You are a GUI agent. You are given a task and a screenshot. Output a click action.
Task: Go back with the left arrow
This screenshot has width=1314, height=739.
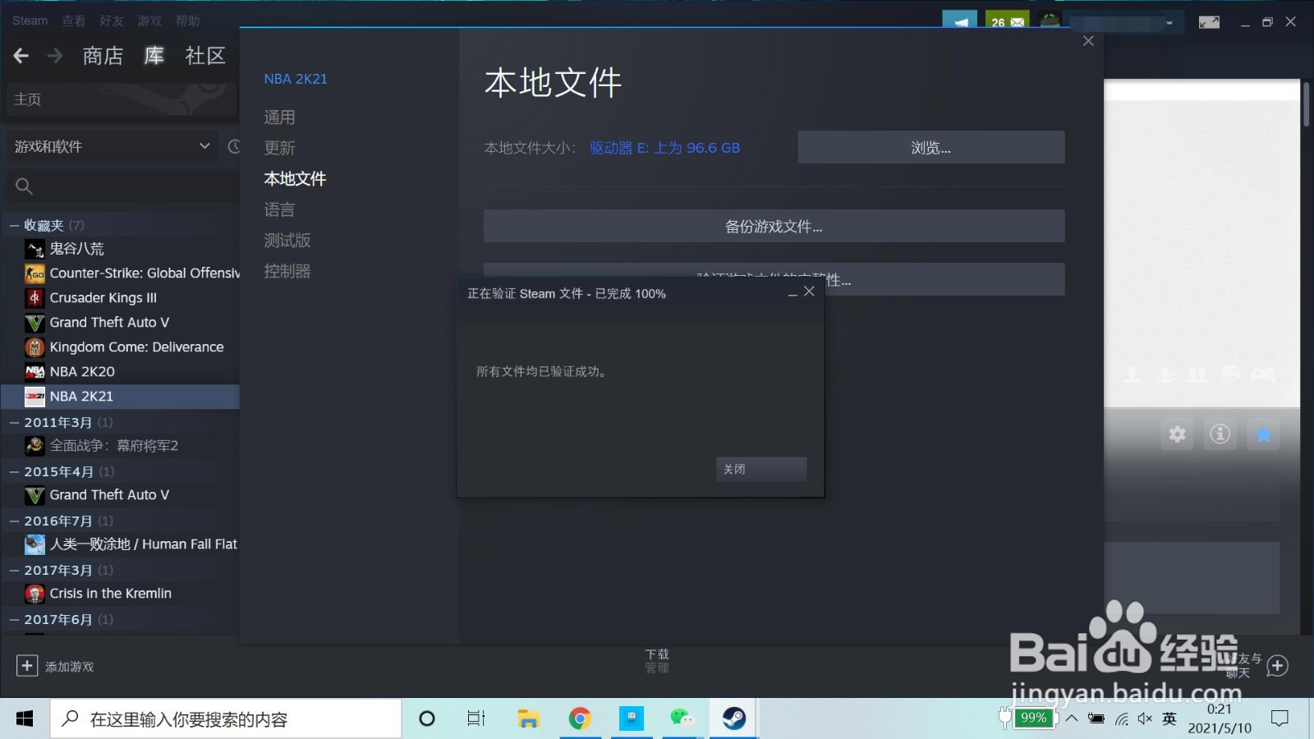coord(21,56)
